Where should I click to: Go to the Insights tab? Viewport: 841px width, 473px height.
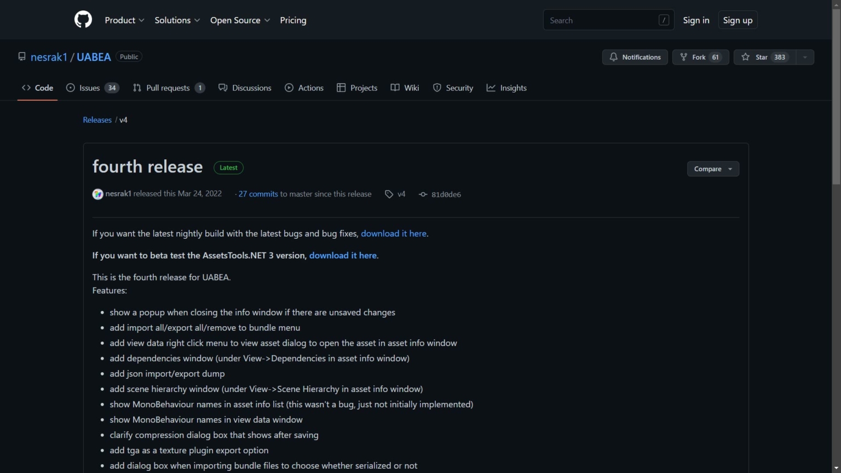506,88
